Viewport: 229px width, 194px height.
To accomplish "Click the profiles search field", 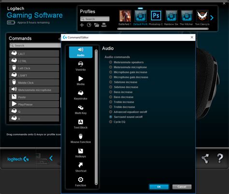I will pos(95,19).
